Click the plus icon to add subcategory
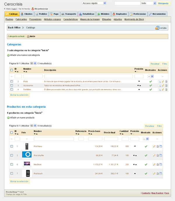The width and height of the screenshot is (175, 201). [x=8, y=55]
